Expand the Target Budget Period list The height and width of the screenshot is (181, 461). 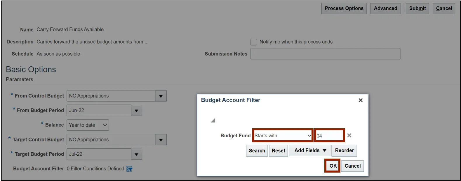point(136,154)
